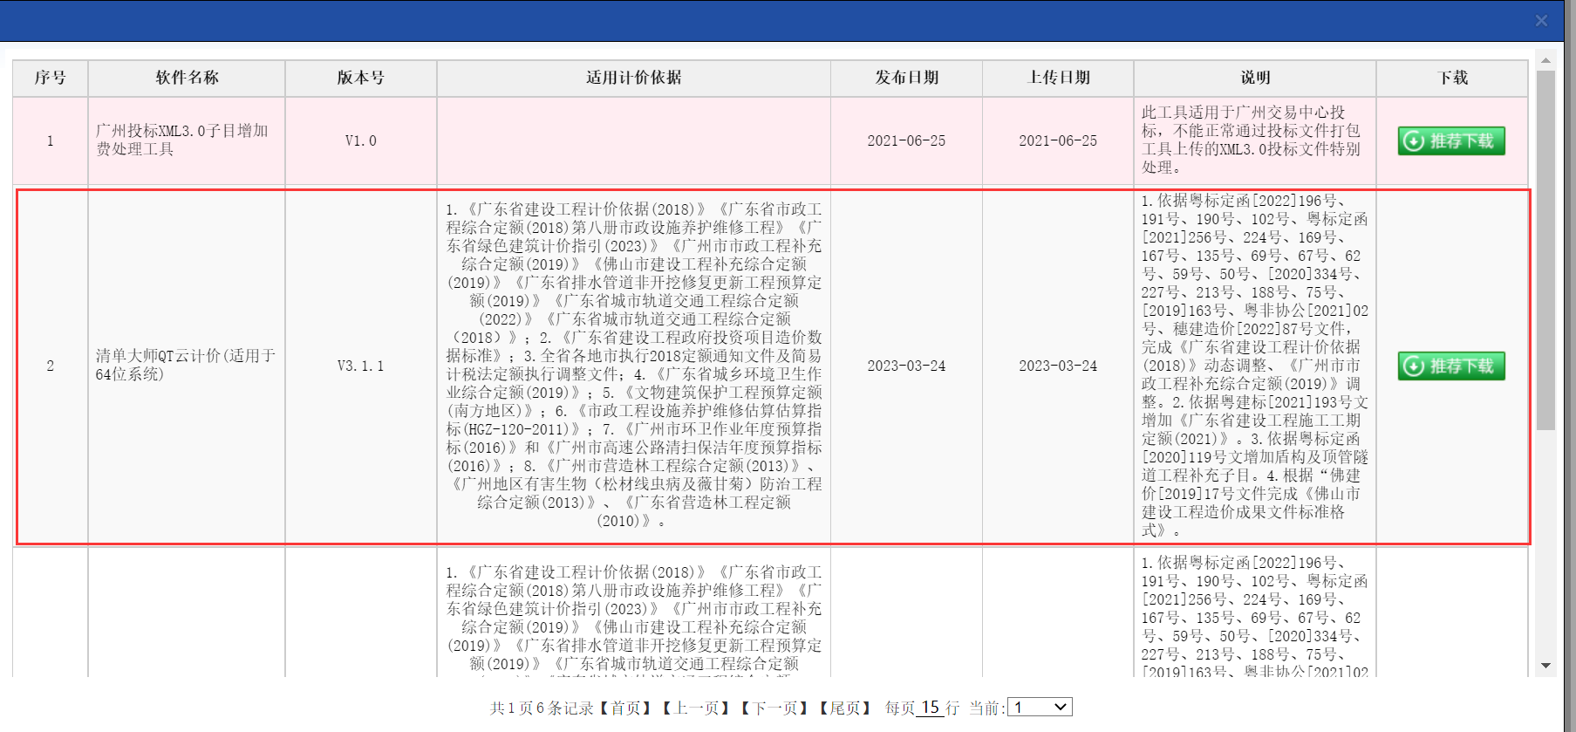
Task: Select version cell V1.0
Action: click(x=361, y=140)
